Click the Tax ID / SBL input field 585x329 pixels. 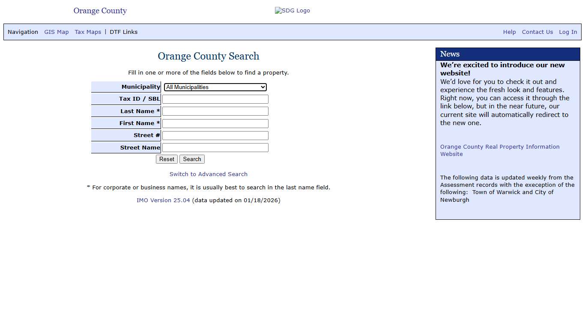[x=215, y=99]
